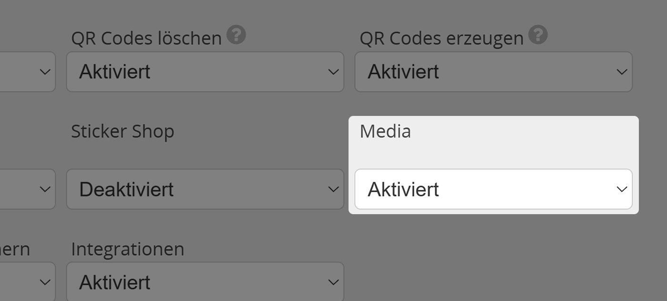Click the chevron on the Media selector
667x301 pixels.
click(x=621, y=189)
